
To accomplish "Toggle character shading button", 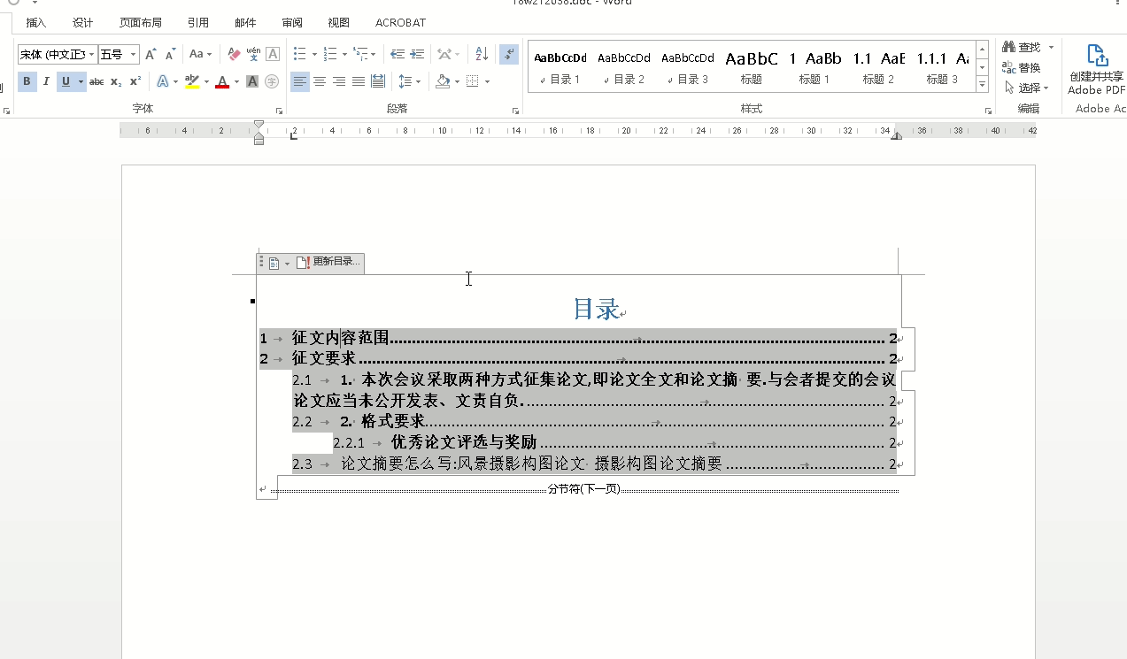I will [252, 81].
